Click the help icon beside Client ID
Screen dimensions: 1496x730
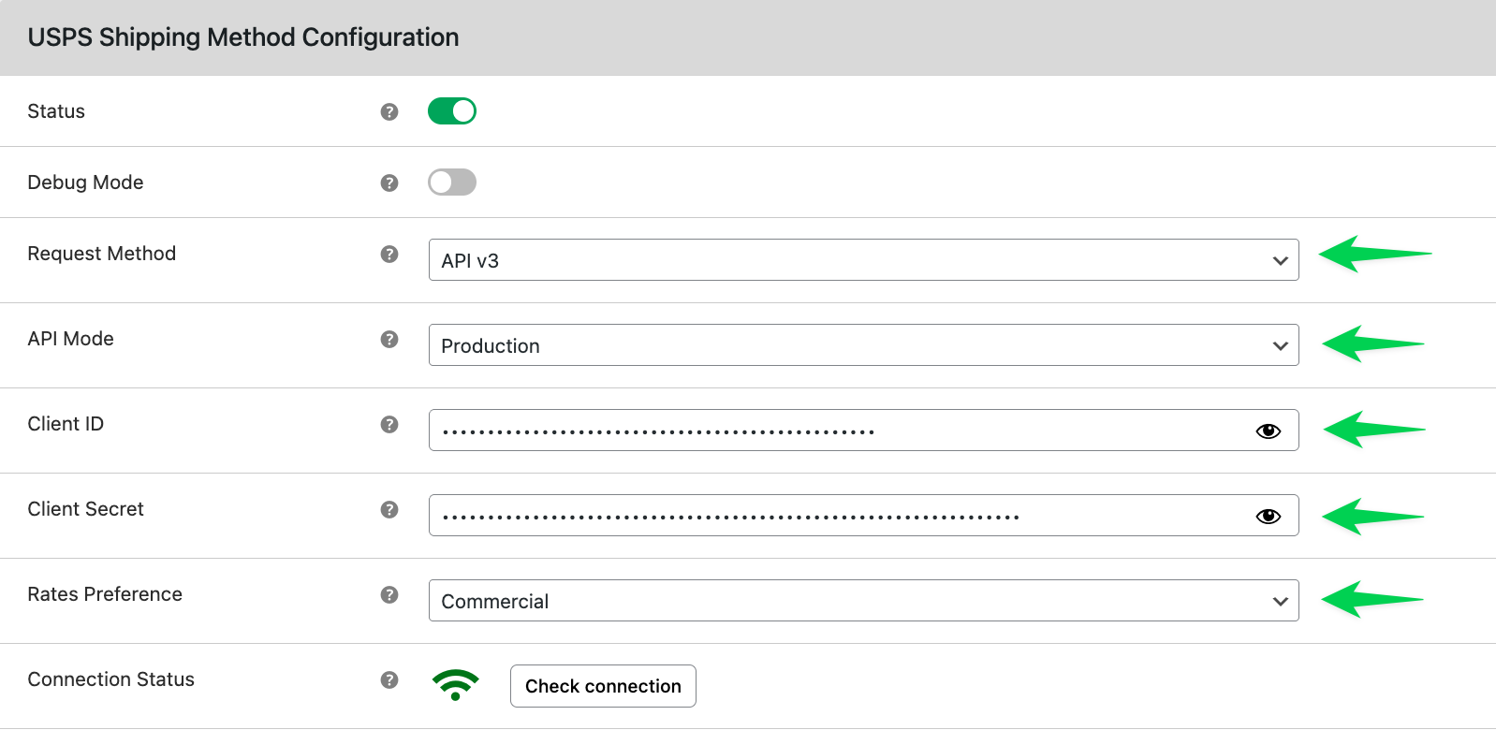tap(389, 424)
